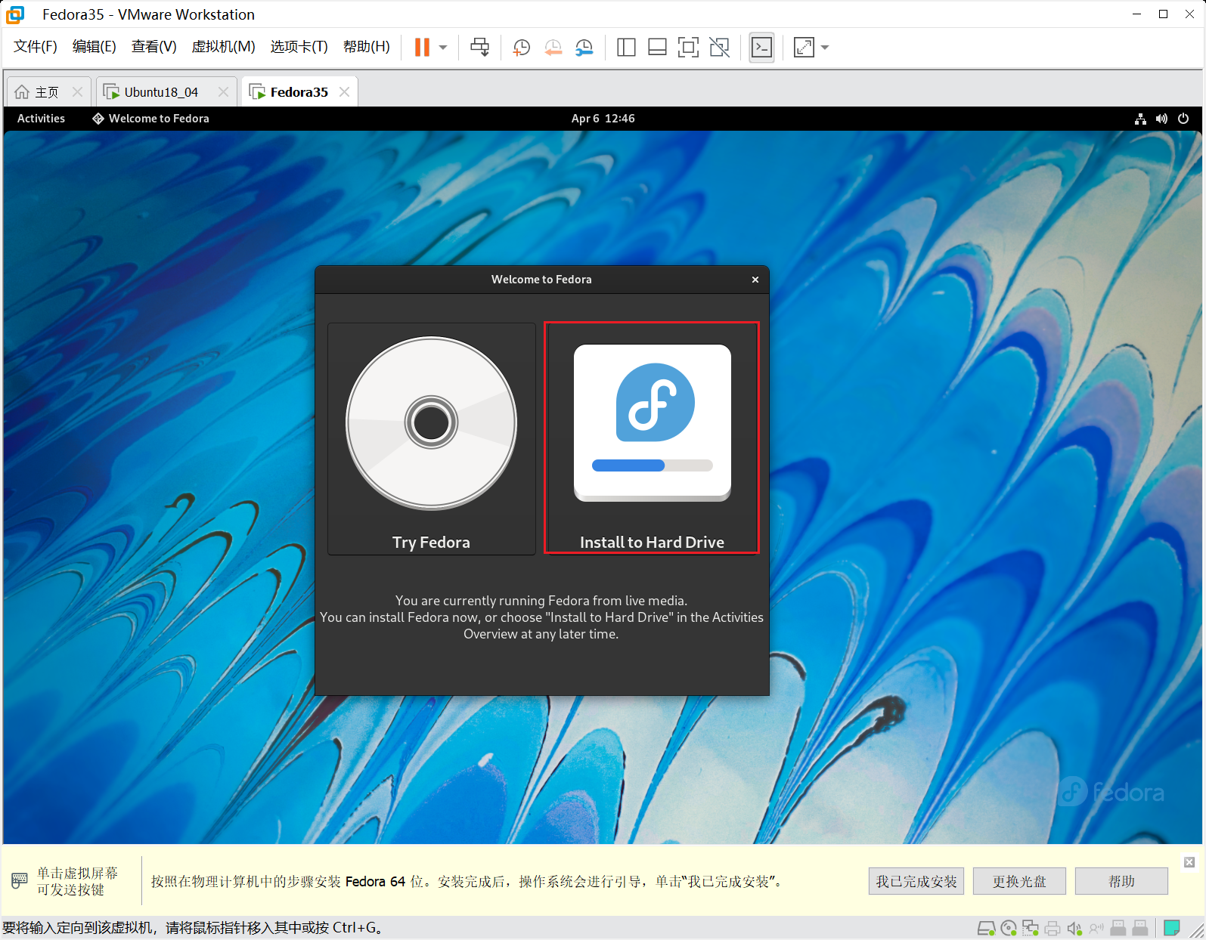Open the 帮助(H) menu

point(367,47)
